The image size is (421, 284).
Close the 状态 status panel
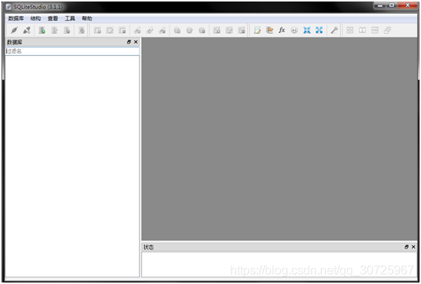(x=413, y=247)
